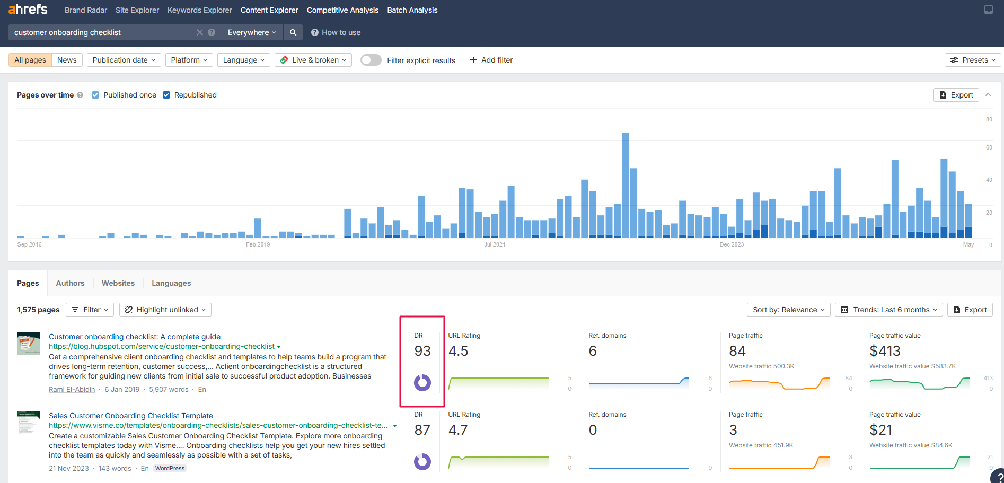Open search help question mark icon
This screenshot has height=483, width=1004.
212,32
